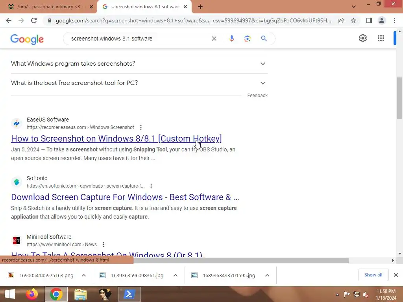Open Google apps grid
This screenshot has height=302, width=403.
pos(381,38)
